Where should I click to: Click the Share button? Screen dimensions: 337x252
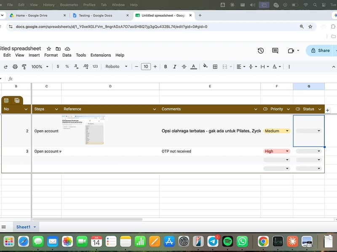[x=321, y=50]
